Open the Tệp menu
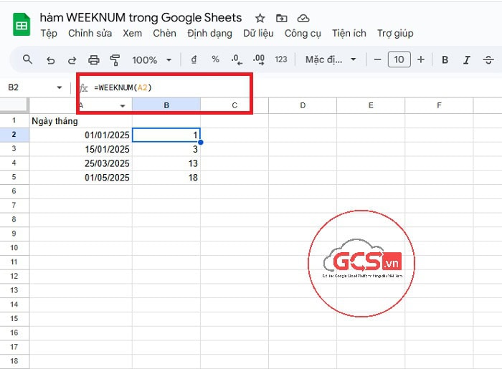The height and width of the screenshot is (369, 502). coord(49,34)
